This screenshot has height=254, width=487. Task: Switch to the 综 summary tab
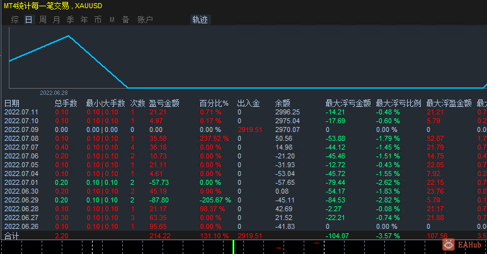tap(14, 20)
